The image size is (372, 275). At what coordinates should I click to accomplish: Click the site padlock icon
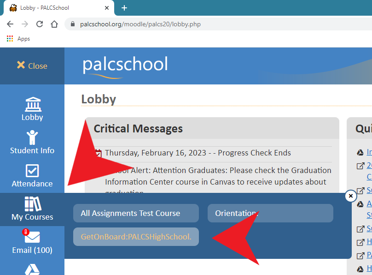pyautogui.click(x=72, y=24)
